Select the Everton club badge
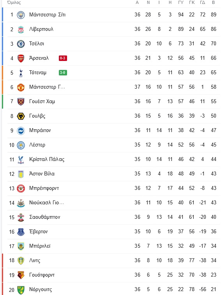The height and width of the screenshot is (295, 223). [x=21, y=232]
